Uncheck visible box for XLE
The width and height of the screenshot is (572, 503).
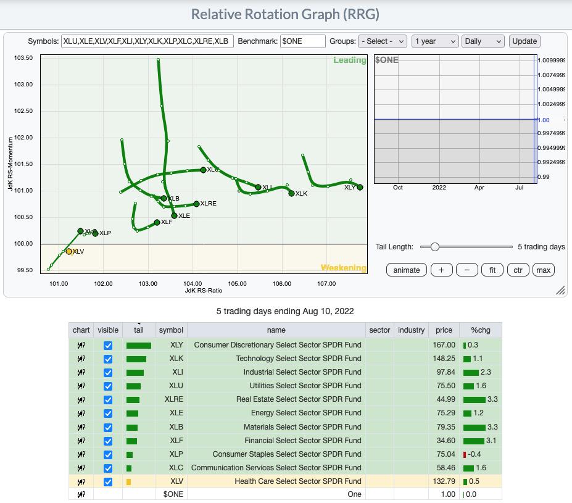(x=108, y=414)
